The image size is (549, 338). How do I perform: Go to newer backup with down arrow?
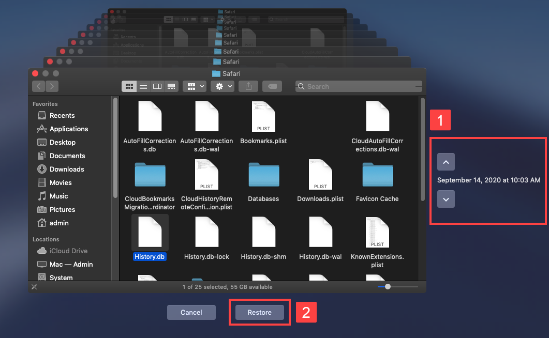click(x=446, y=199)
